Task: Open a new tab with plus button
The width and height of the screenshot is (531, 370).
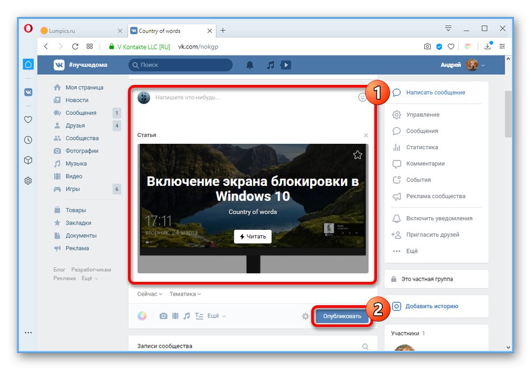Action: [x=223, y=30]
